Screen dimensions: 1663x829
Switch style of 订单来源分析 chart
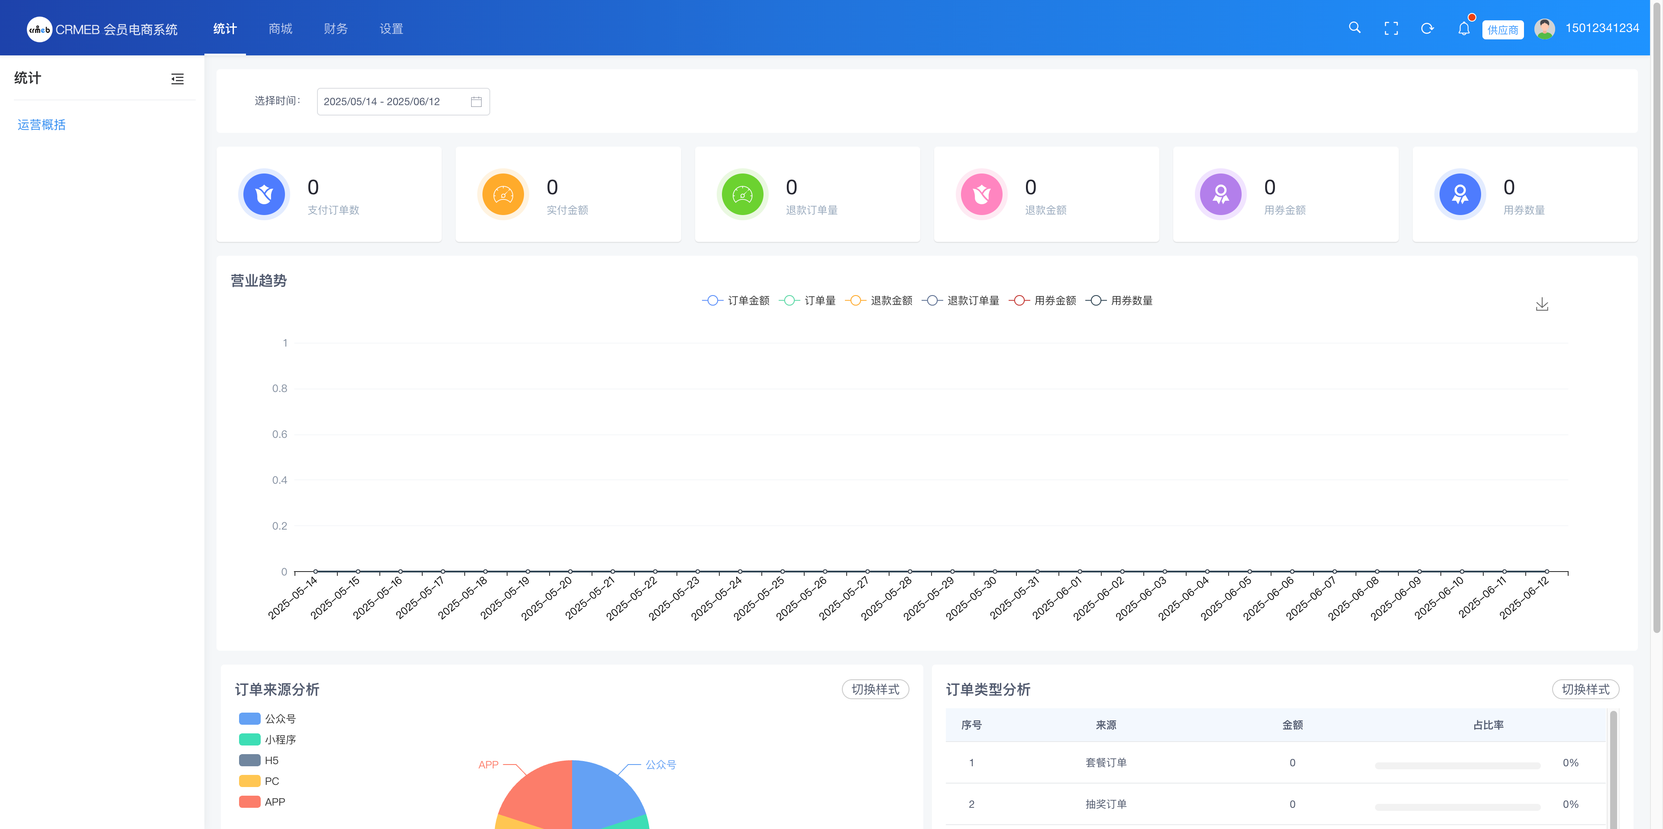click(875, 689)
